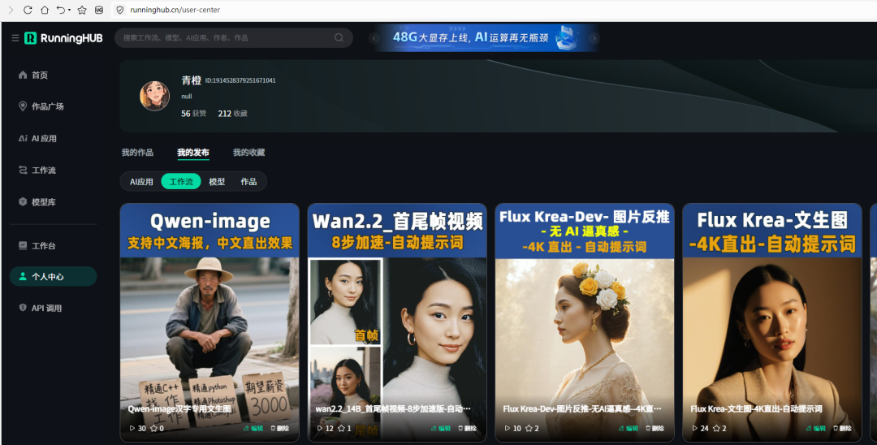Screen dimensions: 877x445
Task: Click run count 24 on Flux Krea-文生图 card
Action: click(x=700, y=428)
